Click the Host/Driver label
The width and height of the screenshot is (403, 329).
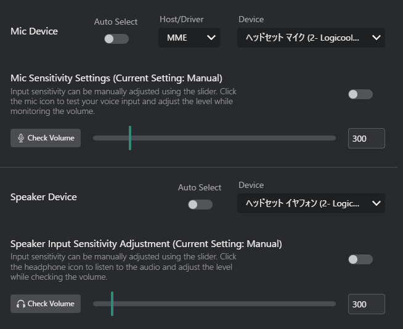click(x=182, y=20)
